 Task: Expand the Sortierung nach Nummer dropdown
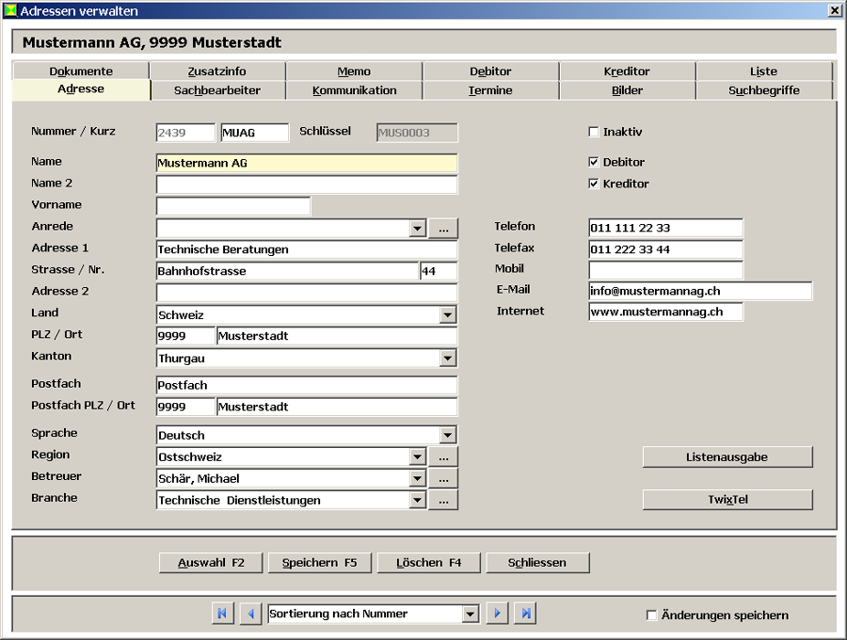470,614
